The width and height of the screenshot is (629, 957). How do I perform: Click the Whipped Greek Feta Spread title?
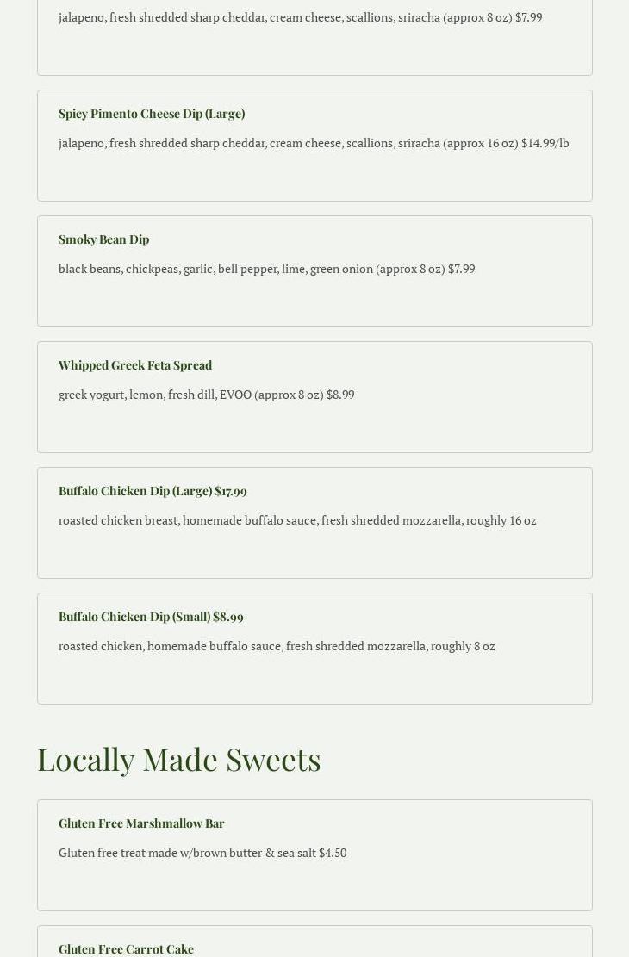pos(135,365)
